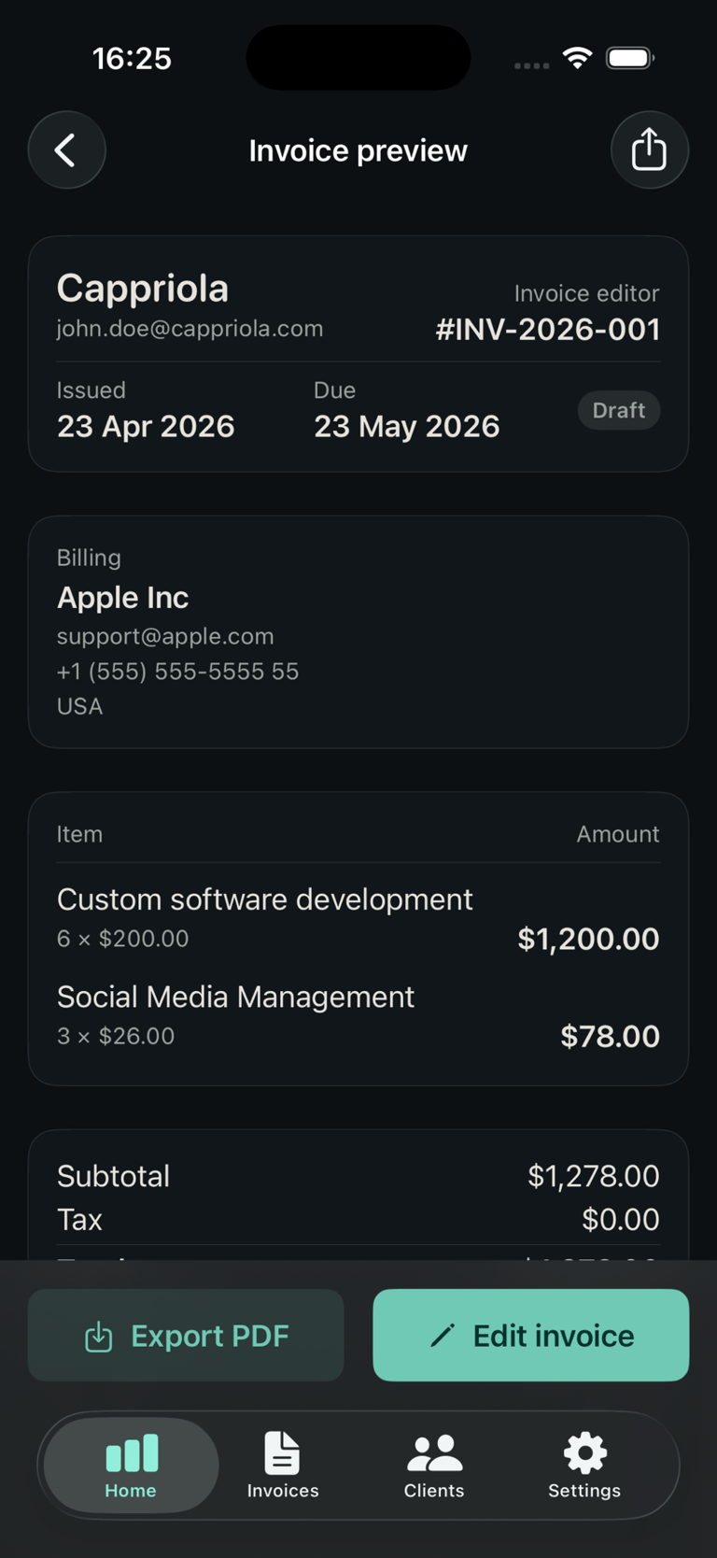Open the share sheet icon
Viewport: 717px width, 1558px height.
coord(649,150)
